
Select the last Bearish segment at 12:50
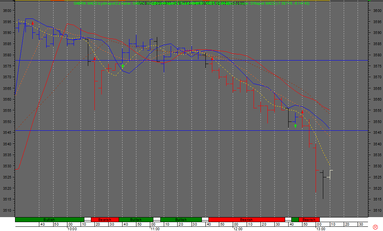tap(309, 219)
